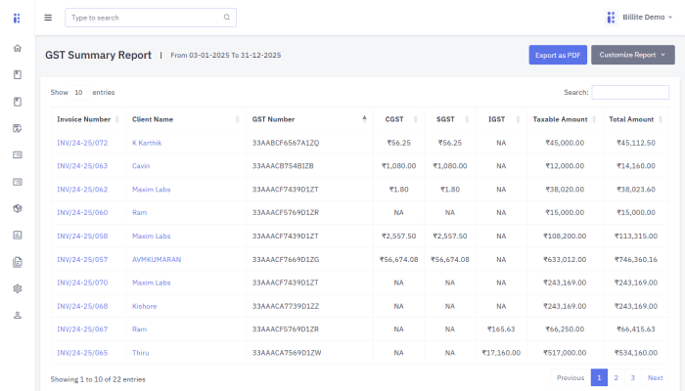
Task: Open the Customize Report dropdown
Action: point(632,55)
